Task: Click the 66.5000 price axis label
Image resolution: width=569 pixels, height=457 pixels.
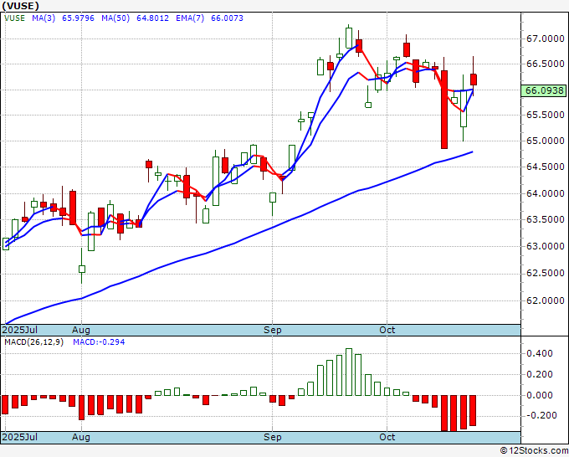Action: point(546,64)
